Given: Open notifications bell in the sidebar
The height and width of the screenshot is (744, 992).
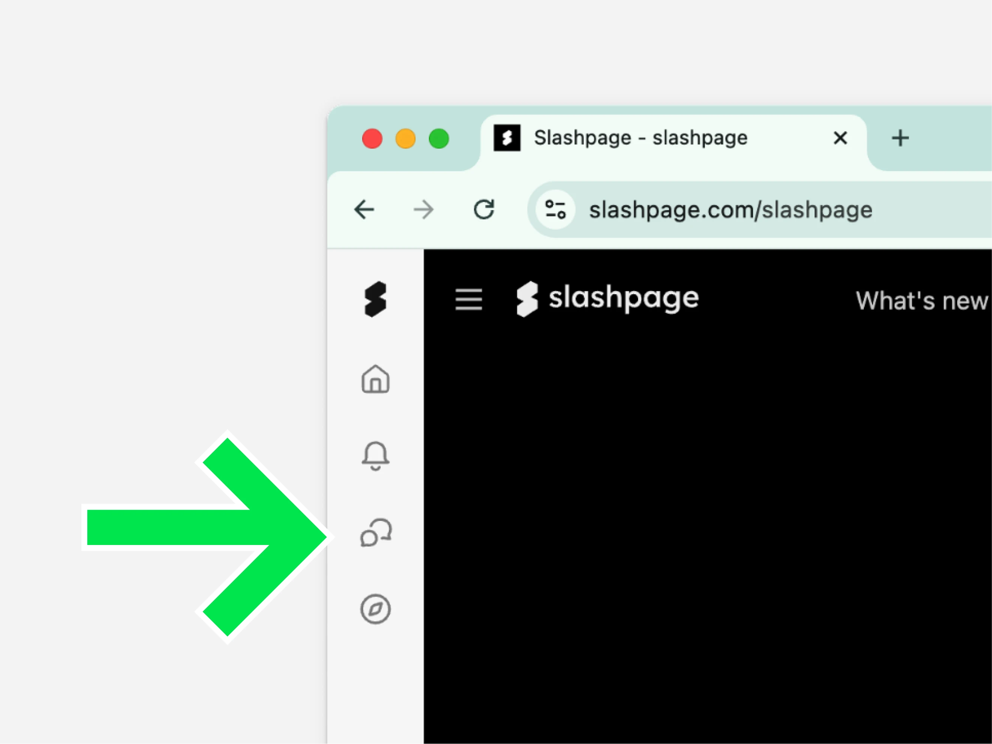Looking at the screenshot, I should 375,456.
